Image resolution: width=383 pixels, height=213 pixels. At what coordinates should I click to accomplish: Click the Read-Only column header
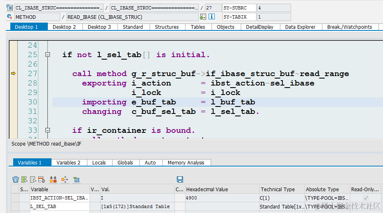coord(365,190)
